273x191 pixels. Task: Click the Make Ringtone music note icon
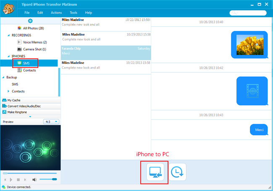pyautogui.click(x=4, y=112)
